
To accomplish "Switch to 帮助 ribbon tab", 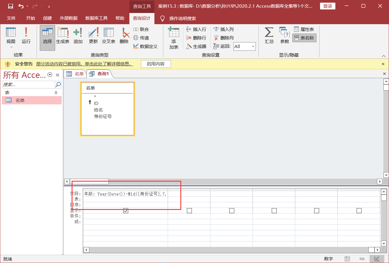I will [x=120, y=18].
